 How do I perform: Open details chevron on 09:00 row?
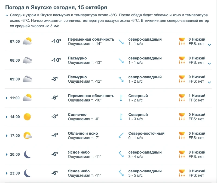pyautogui.click(x=209, y=82)
